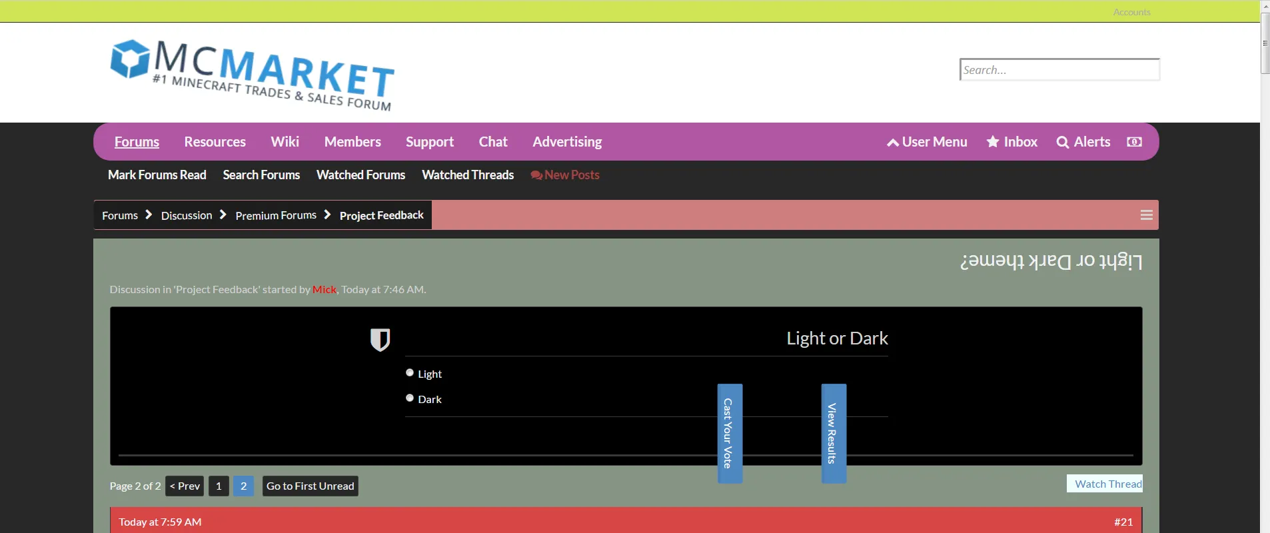Open the Accounts link in top bar
Screen dimensions: 1270x533
point(1131,12)
